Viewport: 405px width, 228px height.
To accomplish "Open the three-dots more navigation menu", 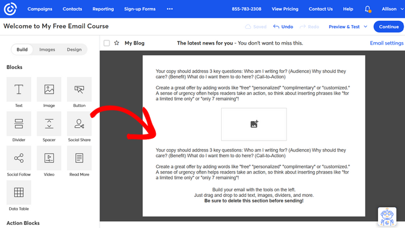I will 170,9.
